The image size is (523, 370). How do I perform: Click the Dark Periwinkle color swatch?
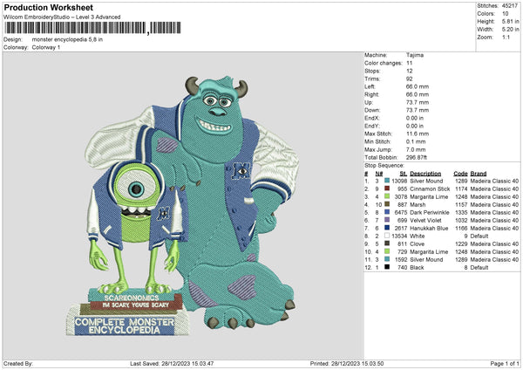[x=387, y=212]
